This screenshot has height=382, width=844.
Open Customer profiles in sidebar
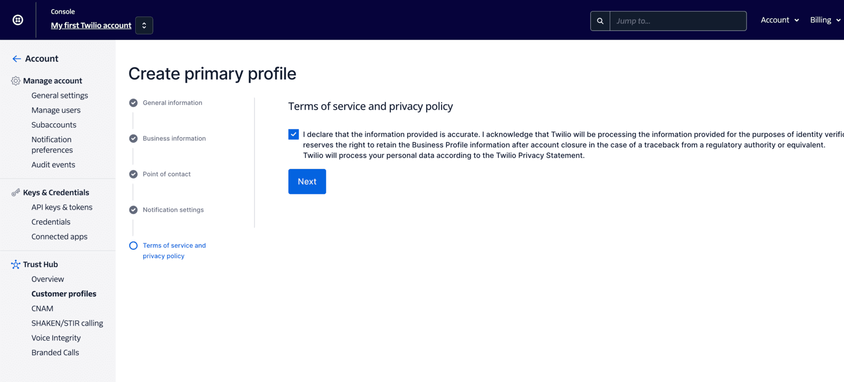point(64,294)
